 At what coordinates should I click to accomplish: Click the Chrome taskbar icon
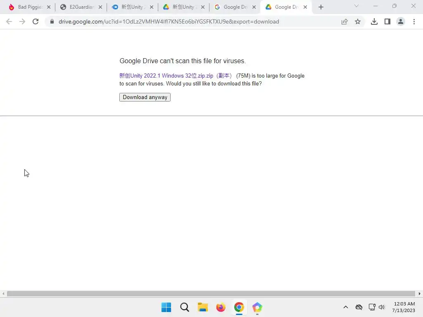(239, 307)
